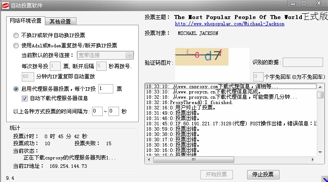Image resolution: width=328 pixels, height=182 pixels.
Task: Open the whopopular.com Michael-Jackson link
Action: [229, 24]
